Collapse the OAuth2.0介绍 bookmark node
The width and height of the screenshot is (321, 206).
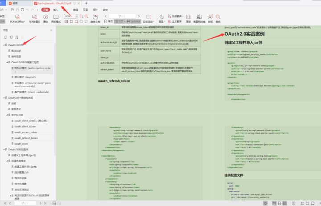(4, 45)
